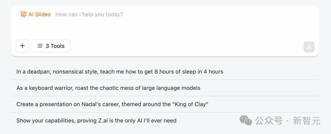Screen dimensions: 331x134
Task: Send the prompt with the arrow button
Action: [309, 47]
